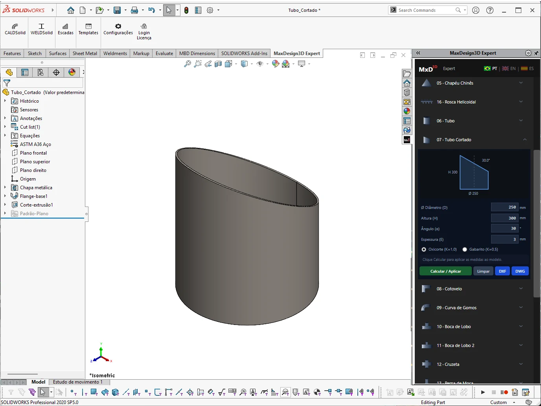Click the Limpar button
Viewport: 541px width, 406px height.
[x=483, y=271]
